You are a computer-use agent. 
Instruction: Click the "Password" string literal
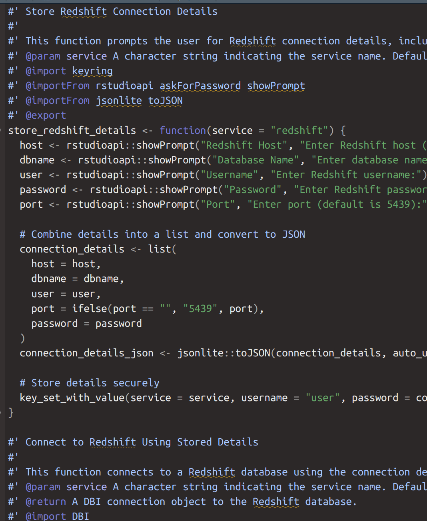point(253,190)
